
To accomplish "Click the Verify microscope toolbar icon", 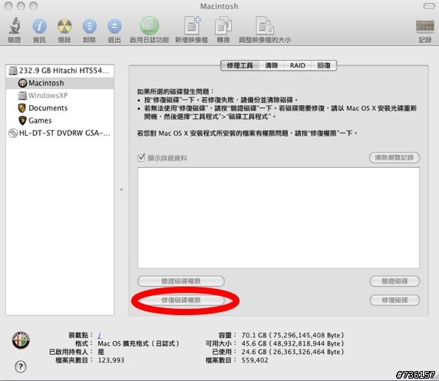I will click(15, 26).
